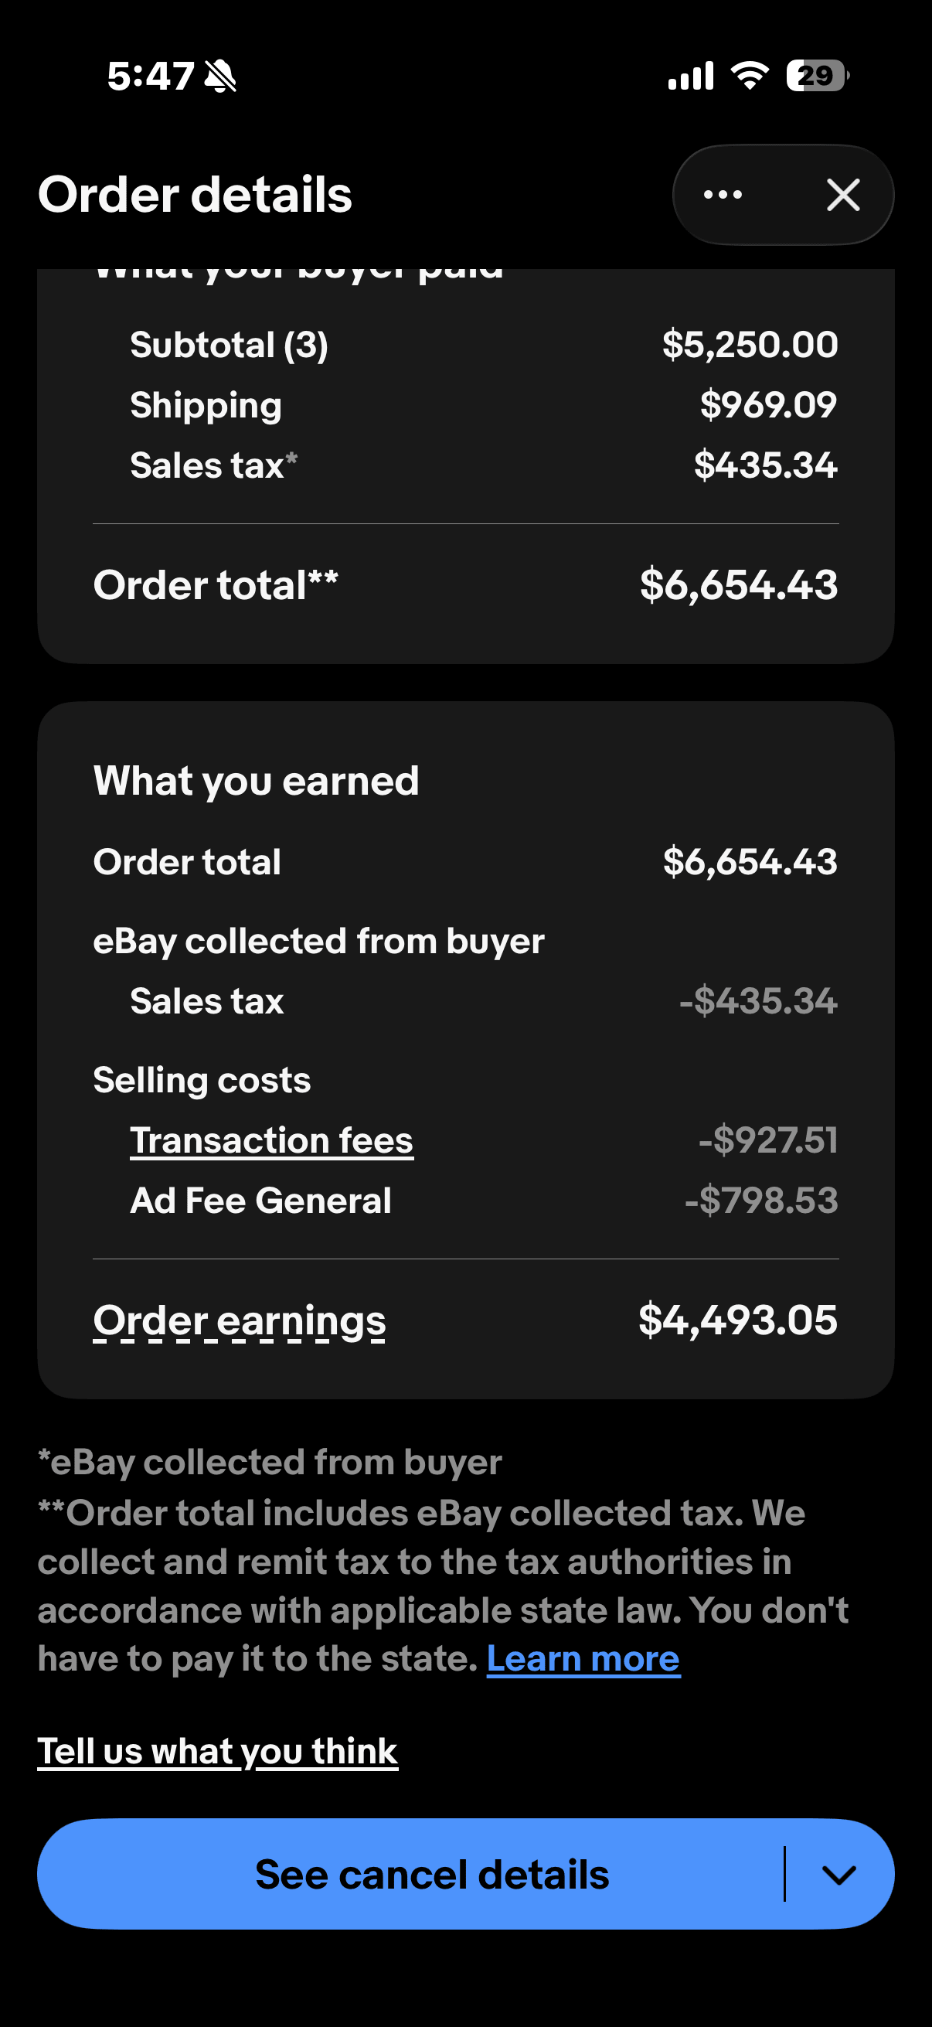The image size is (932, 2027).
Task: Tap the silent mode bell icon
Action: pyautogui.click(x=220, y=77)
